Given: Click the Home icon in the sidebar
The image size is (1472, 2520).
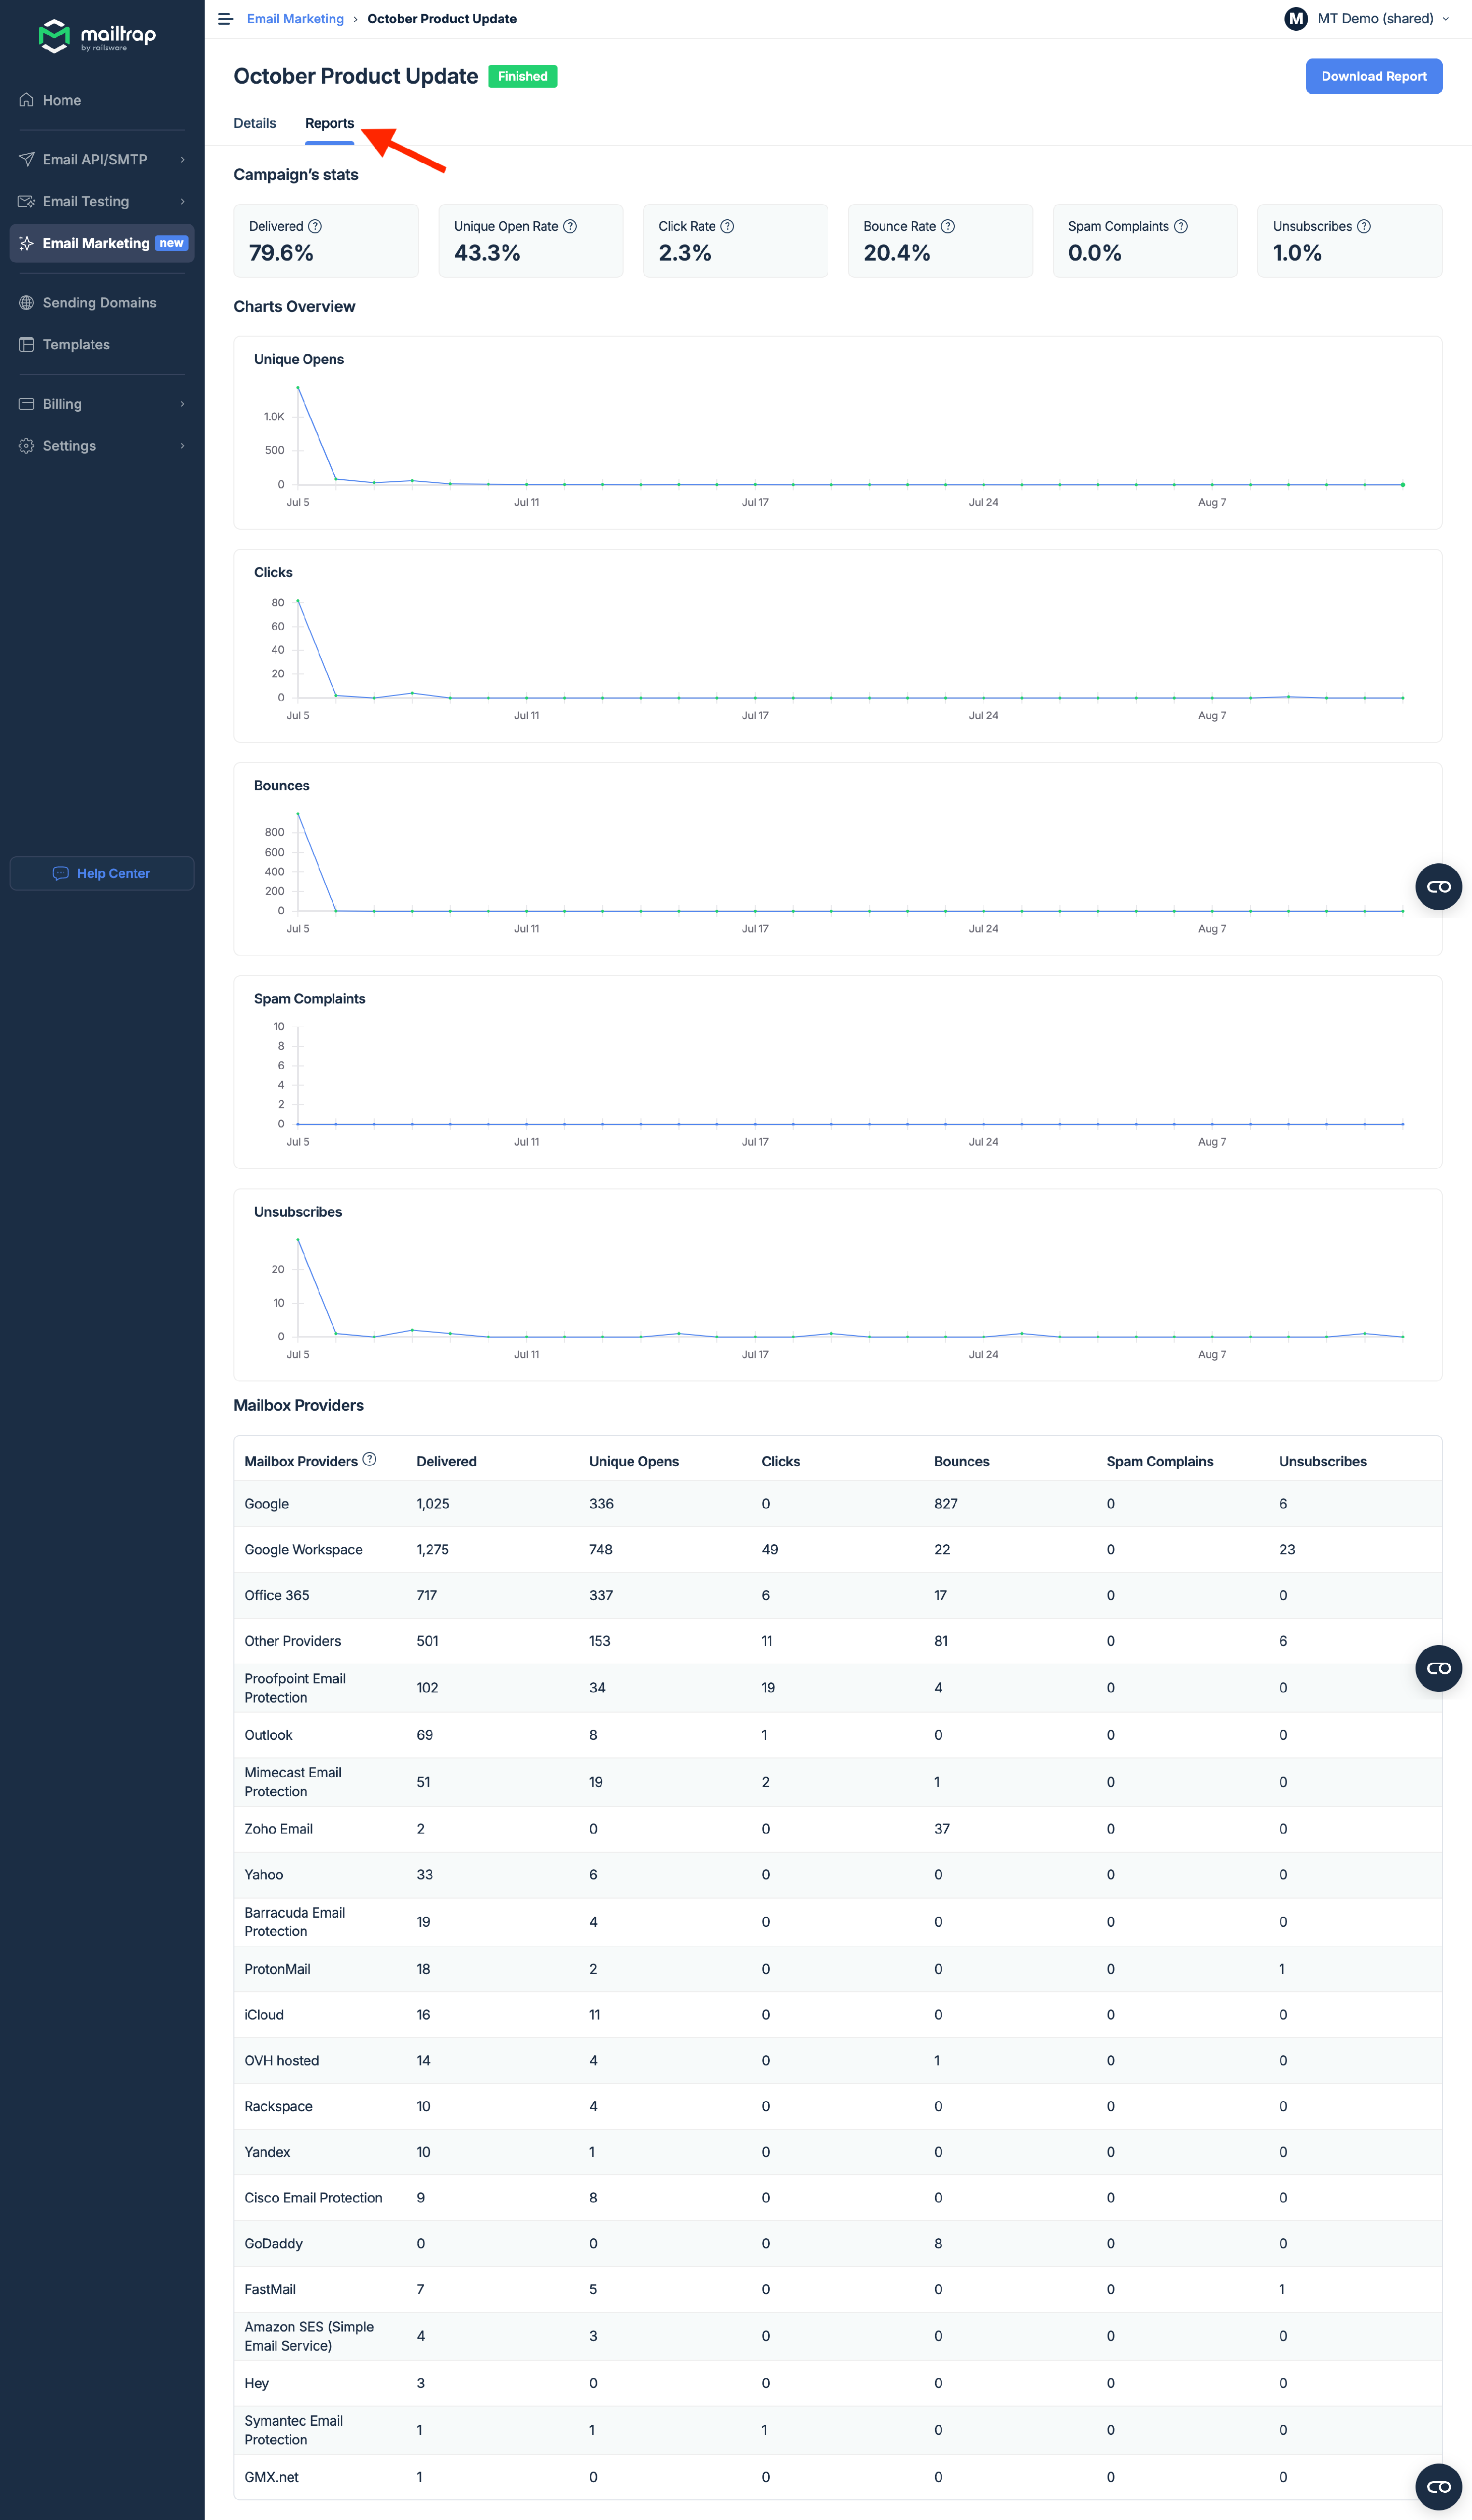Looking at the screenshot, I should pos(26,99).
